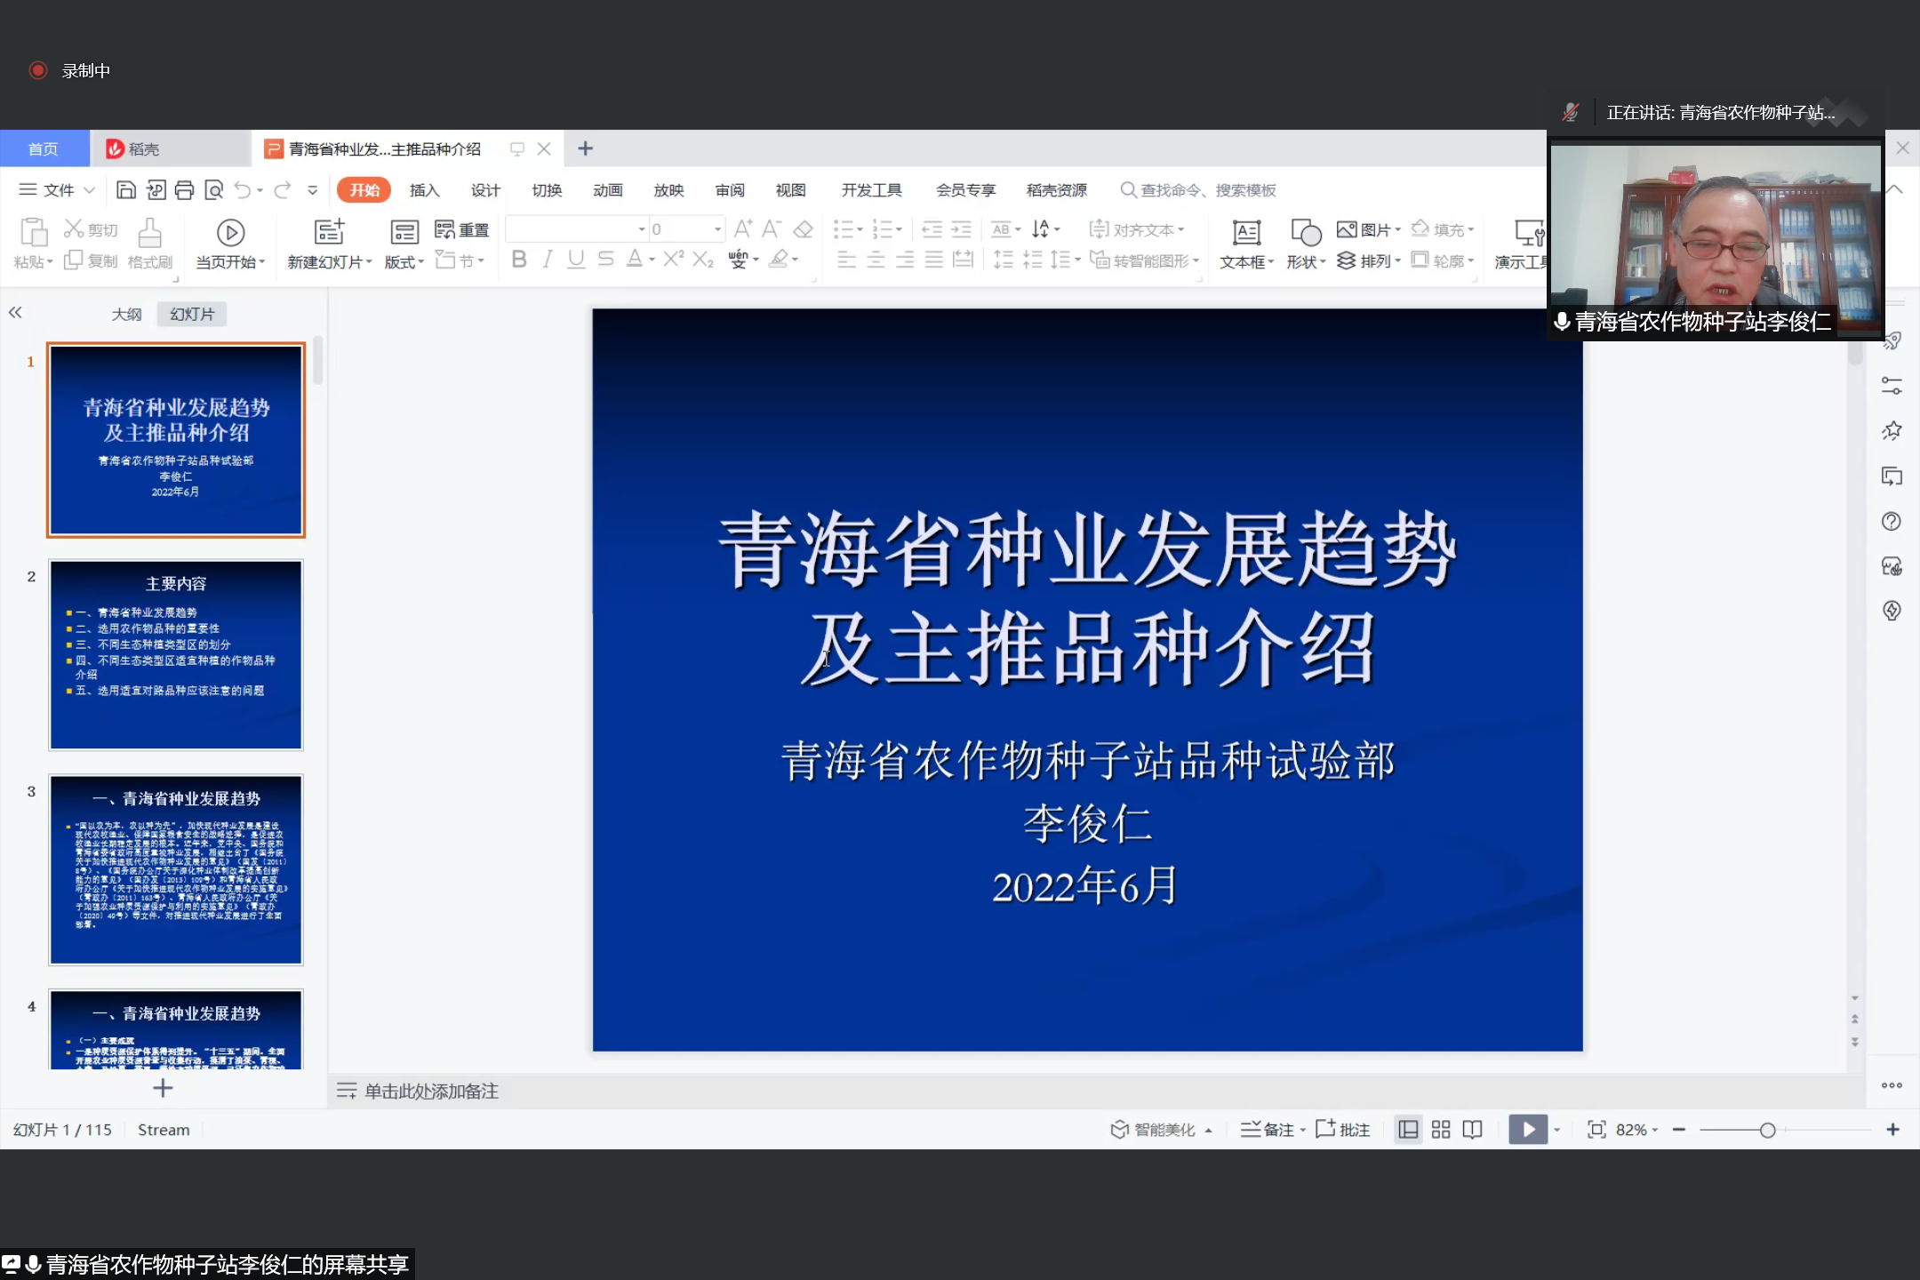Viewport: 1920px width, 1280px height.
Task: Open the font size dropdown
Action: (x=717, y=229)
